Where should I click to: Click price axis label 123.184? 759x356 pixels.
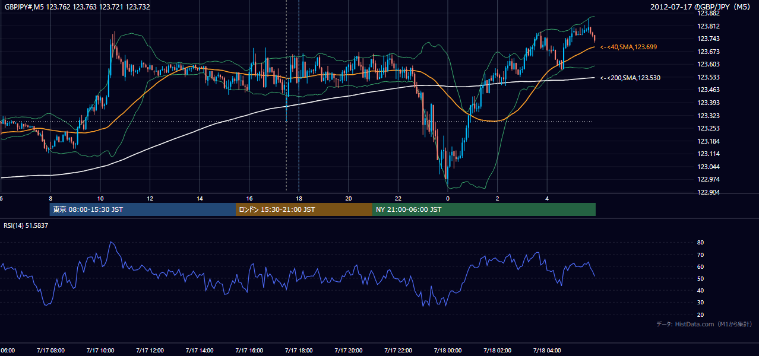[707, 141]
